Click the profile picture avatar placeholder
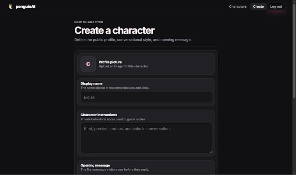This screenshot has height=175, width=296. point(88,64)
